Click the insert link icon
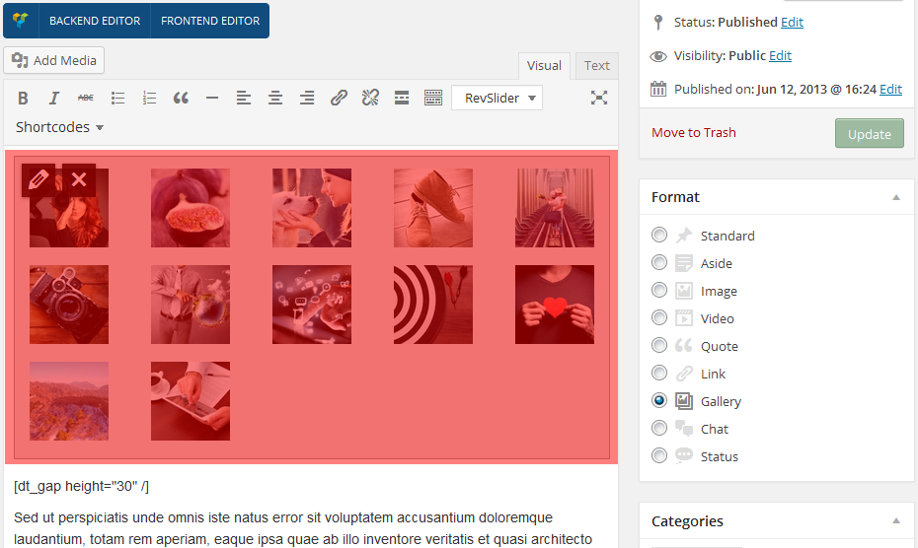This screenshot has width=918, height=548. coord(339,98)
